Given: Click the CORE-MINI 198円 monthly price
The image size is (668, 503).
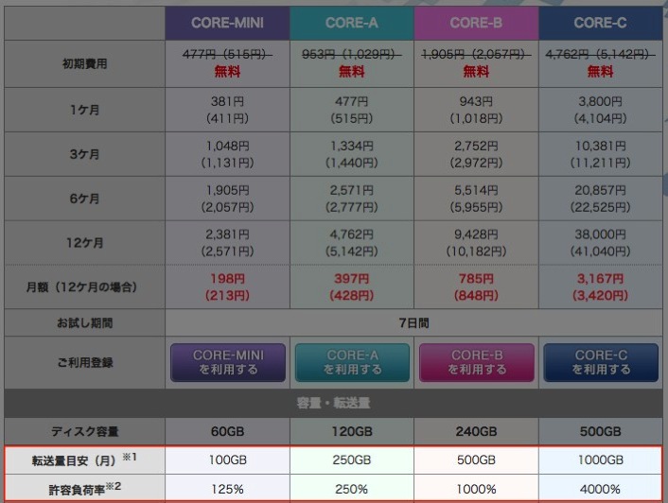Looking at the screenshot, I should 227,279.
